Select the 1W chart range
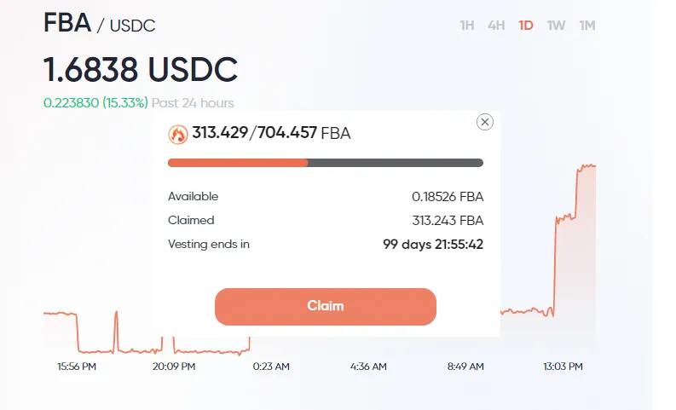 tap(556, 26)
